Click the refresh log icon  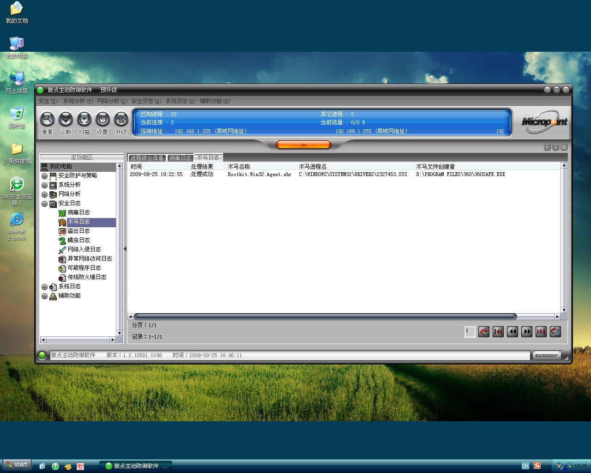555,331
